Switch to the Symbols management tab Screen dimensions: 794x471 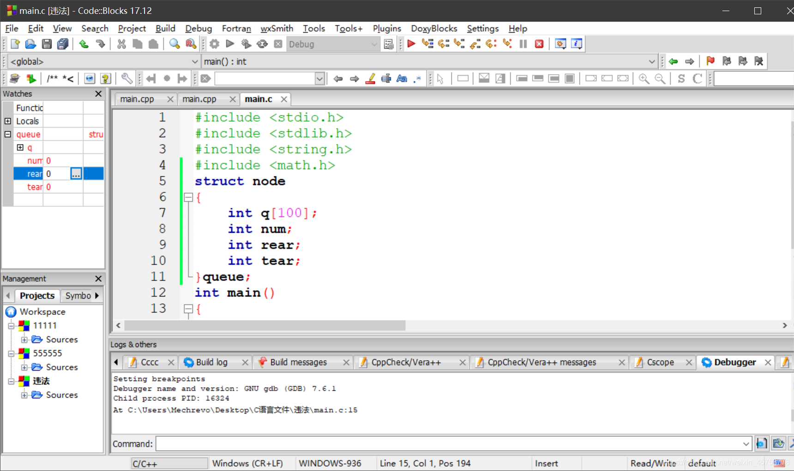(x=78, y=296)
